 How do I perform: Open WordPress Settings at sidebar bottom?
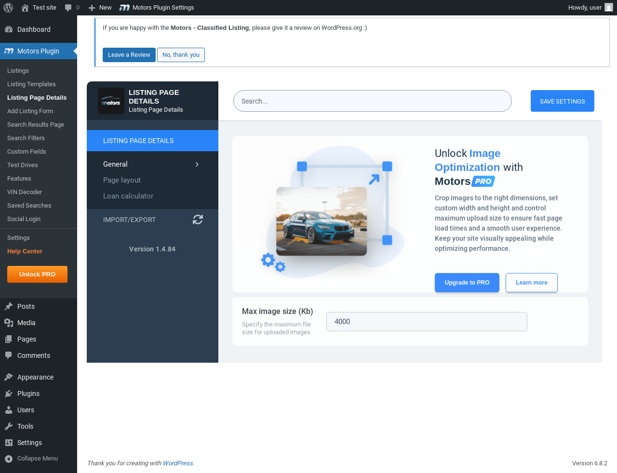(x=39, y=443)
